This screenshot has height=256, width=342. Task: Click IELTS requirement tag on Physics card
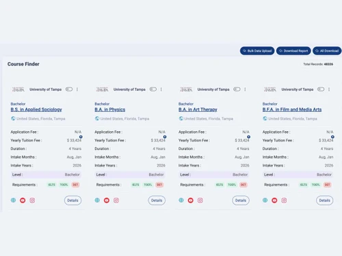tap(135, 184)
